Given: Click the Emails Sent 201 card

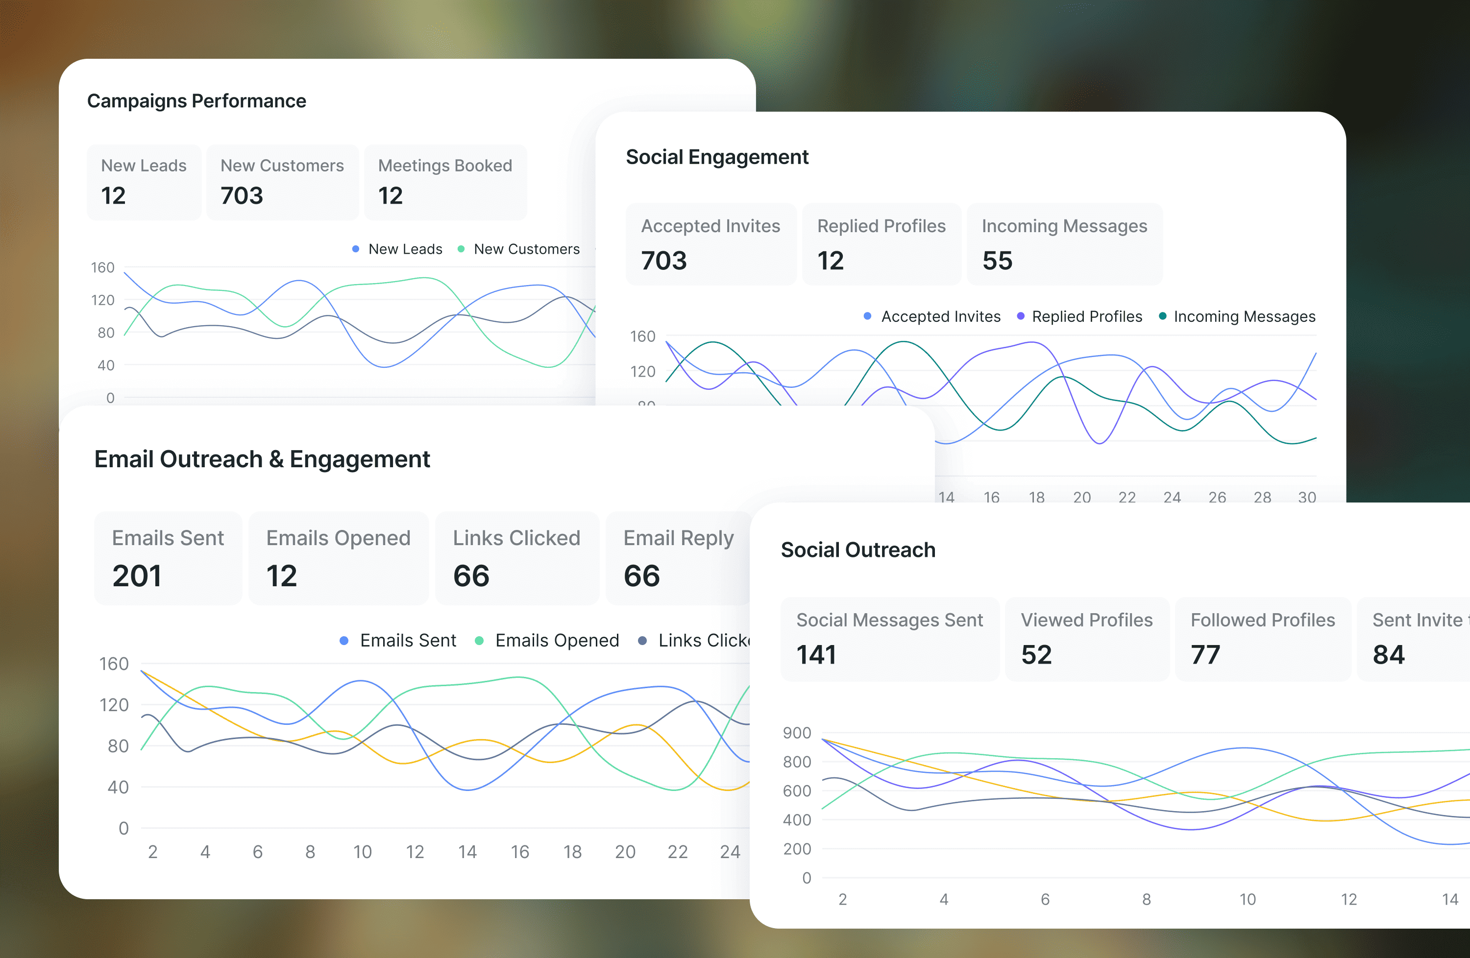Looking at the screenshot, I should tap(168, 557).
